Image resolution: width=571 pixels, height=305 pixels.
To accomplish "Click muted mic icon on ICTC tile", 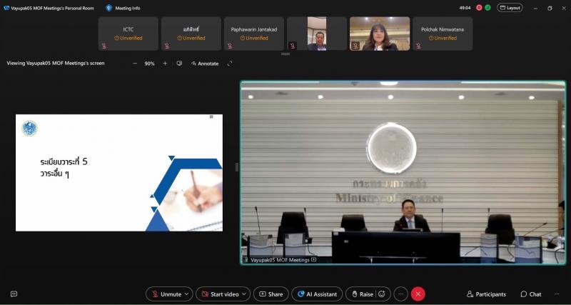I will 103,46.
